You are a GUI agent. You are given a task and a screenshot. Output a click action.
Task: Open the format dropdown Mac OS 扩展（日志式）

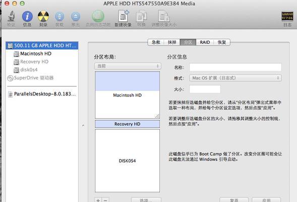click(235, 78)
